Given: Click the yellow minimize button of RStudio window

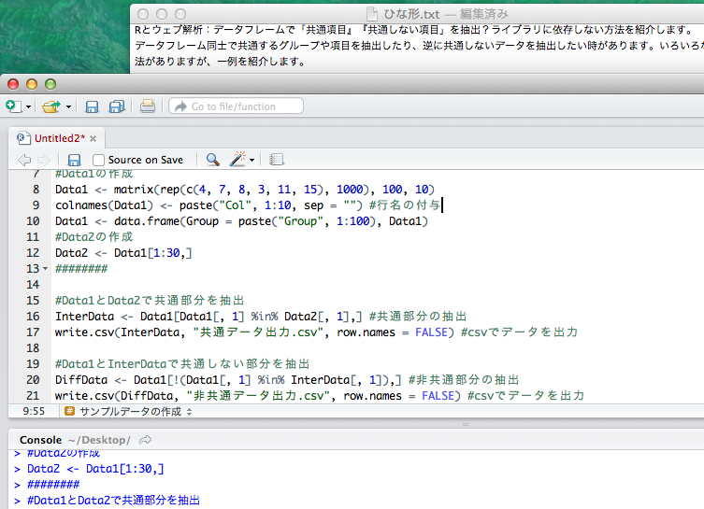Looking at the screenshot, I should pyautogui.click(x=32, y=84).
